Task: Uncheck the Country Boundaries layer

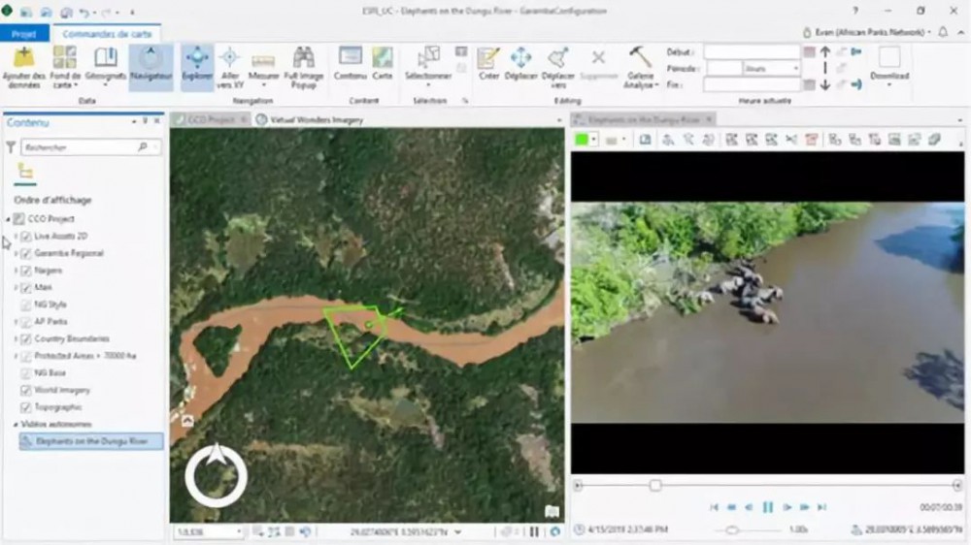Action: [26, 339]
